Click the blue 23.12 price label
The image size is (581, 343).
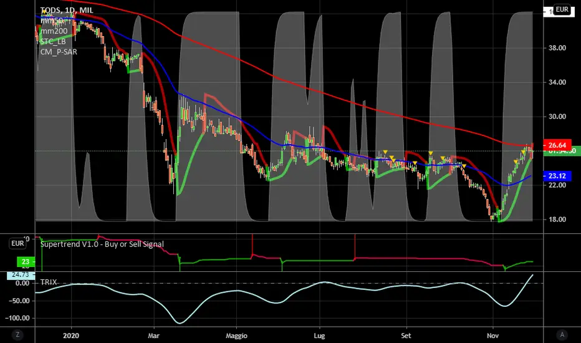coord(557,176)
